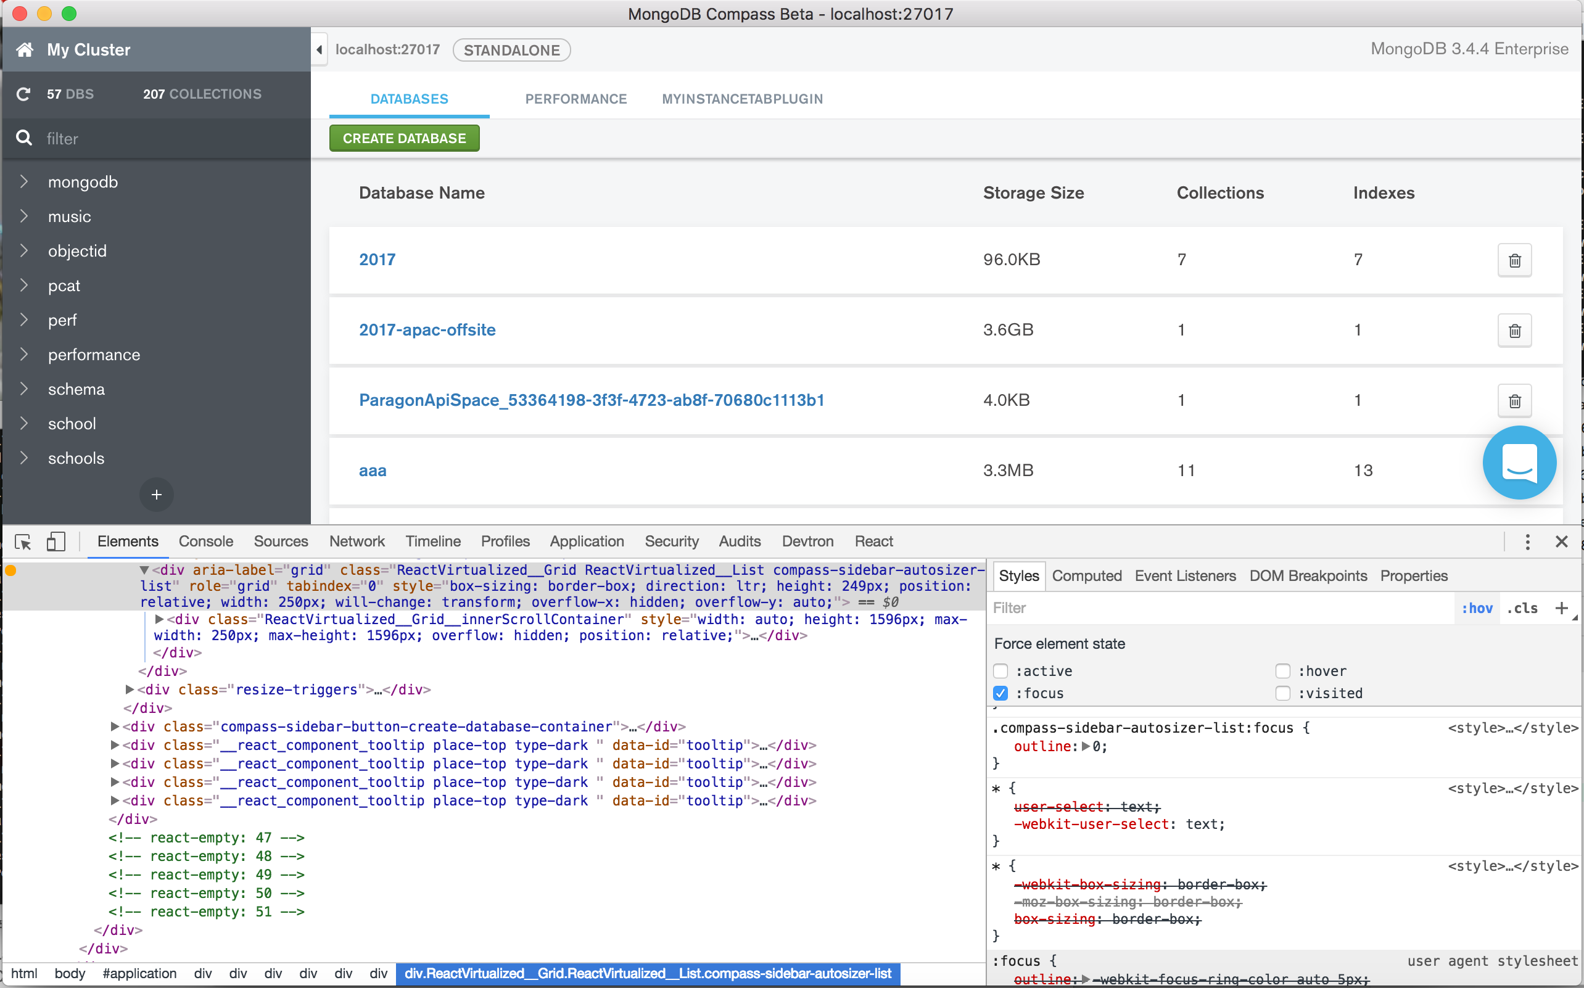Activate the DevTools inspect element picker
The width and height of the screenshot is (1584, 988).
pos(23,541)
